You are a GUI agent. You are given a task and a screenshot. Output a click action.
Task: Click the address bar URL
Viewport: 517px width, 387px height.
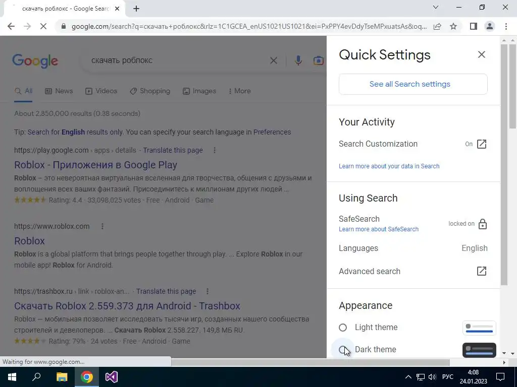point(249,26)
